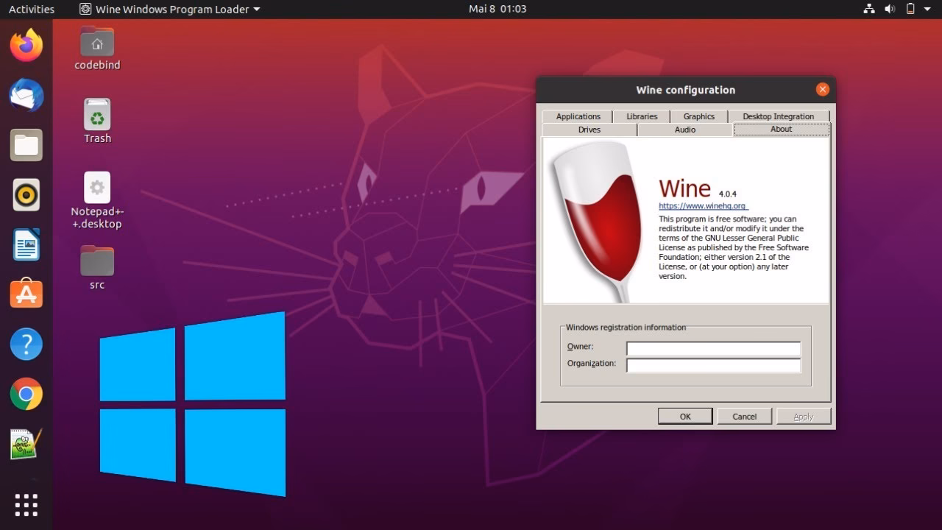Image resolution: width=942 pixels, height=530 pixels.
Task: Open the system menu arrow in top bar
Action: (x=929, y=9)
